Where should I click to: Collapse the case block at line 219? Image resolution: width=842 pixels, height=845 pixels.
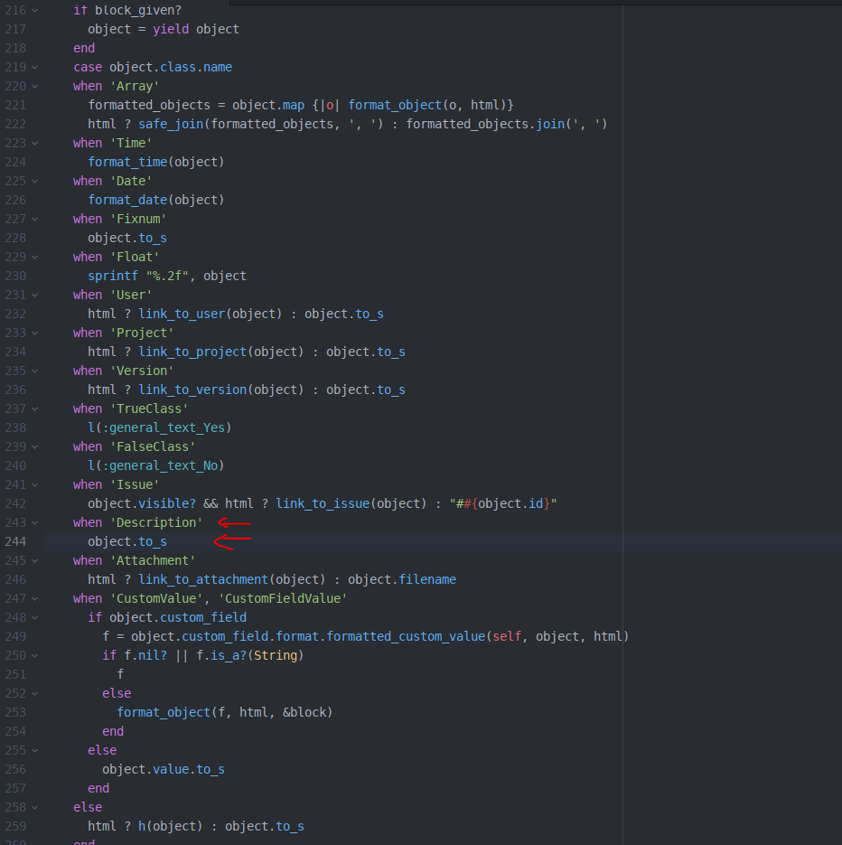point(34,68)
